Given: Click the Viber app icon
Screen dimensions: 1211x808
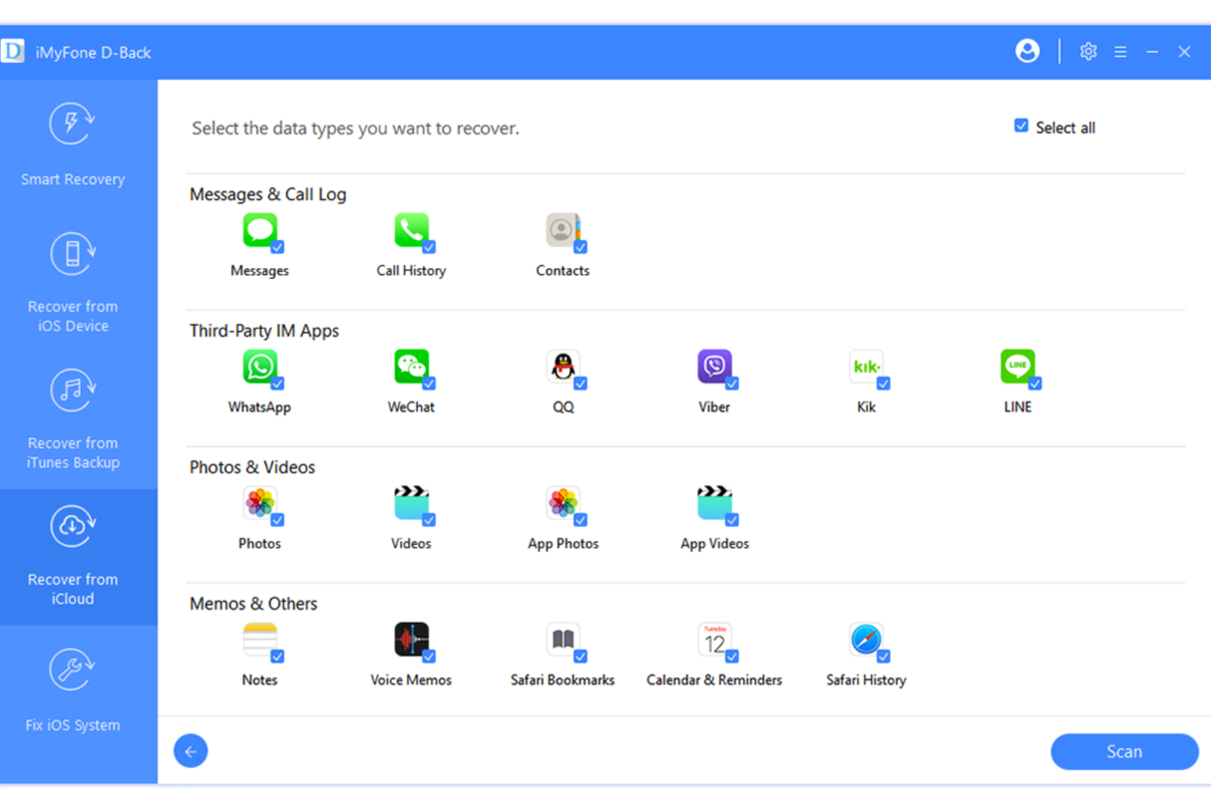Looking at the screenshot, I should pos(714,367).
